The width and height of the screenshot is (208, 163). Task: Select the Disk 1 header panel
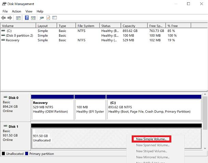[15, 136]
